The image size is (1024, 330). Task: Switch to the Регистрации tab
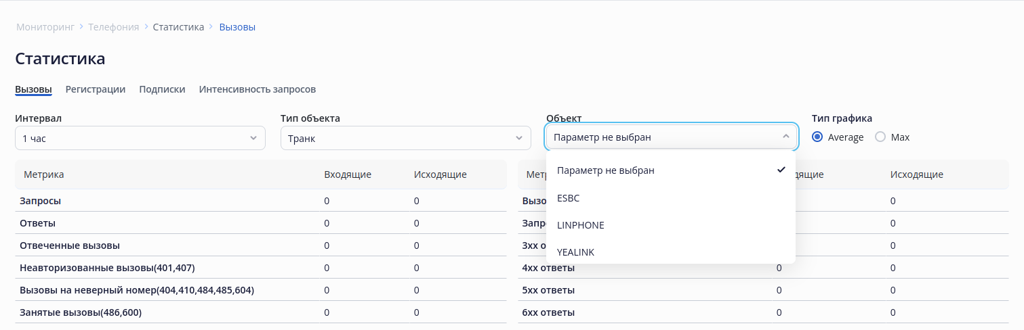(x=96, y=89)
